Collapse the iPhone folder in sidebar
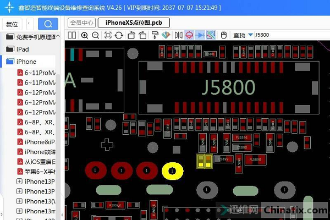 click(x=26, y=61)
